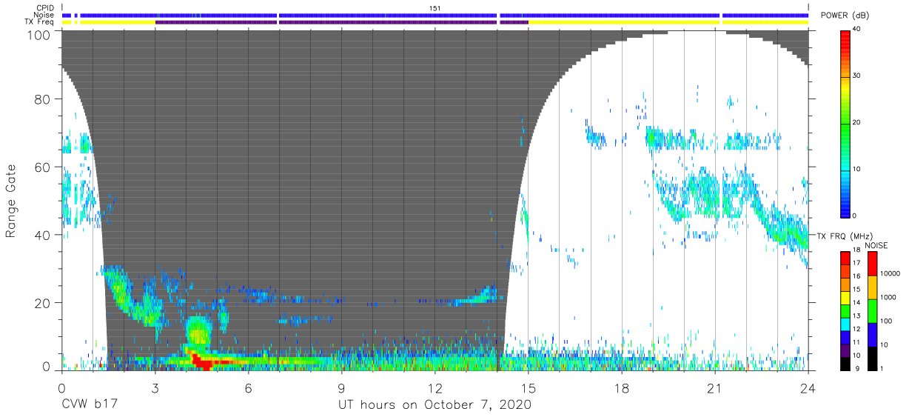The width and height of the screenshot is (909, 420).
Task: Click the 3 tick on UT hours axis
Action: 155,387
